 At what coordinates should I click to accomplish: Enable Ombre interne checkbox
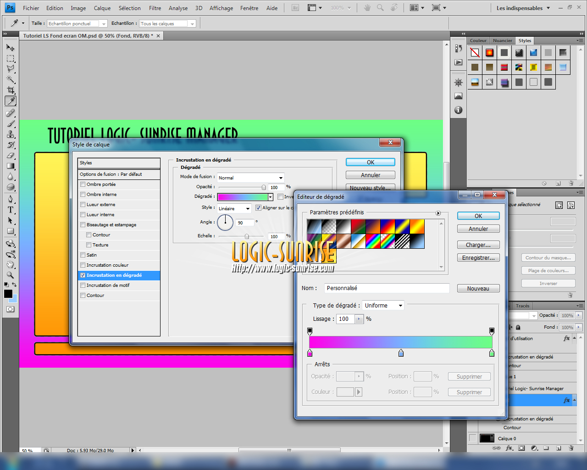(x=83, y=195)
